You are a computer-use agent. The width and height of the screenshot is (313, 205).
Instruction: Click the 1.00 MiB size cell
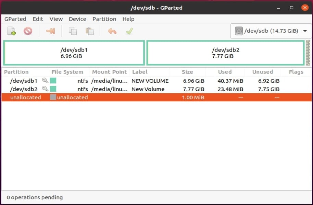coord(193,98)
